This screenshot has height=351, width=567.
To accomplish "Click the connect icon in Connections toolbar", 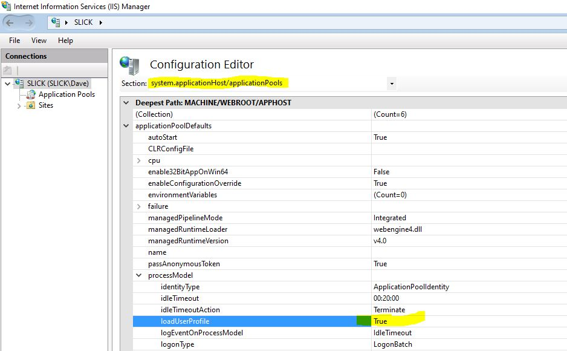I will pos(8,70).
